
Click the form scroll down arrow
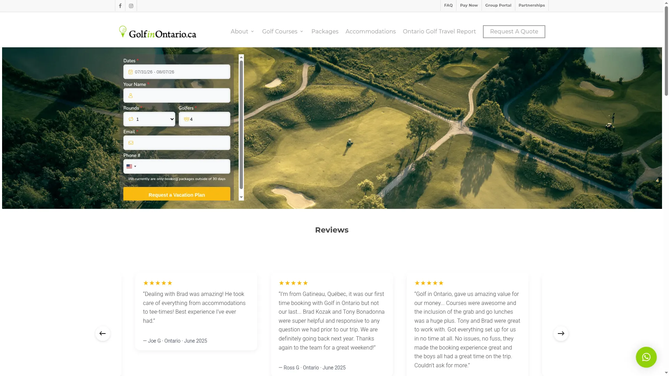pos(241,197)
